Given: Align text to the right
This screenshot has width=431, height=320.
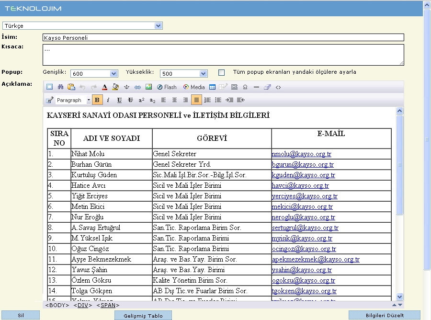Looking at the screenshot, I should point(185,100).
